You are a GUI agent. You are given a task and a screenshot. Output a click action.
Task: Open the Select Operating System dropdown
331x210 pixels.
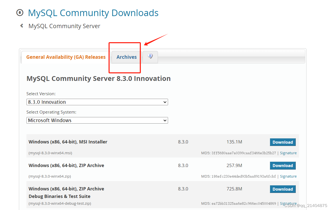(x=97, y=120)
